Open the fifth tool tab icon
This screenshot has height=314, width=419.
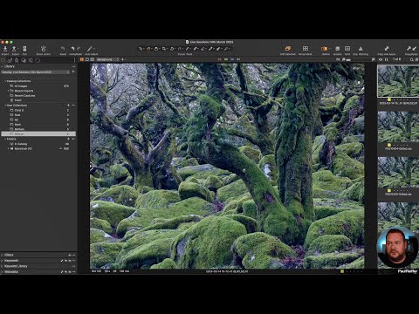31,60
